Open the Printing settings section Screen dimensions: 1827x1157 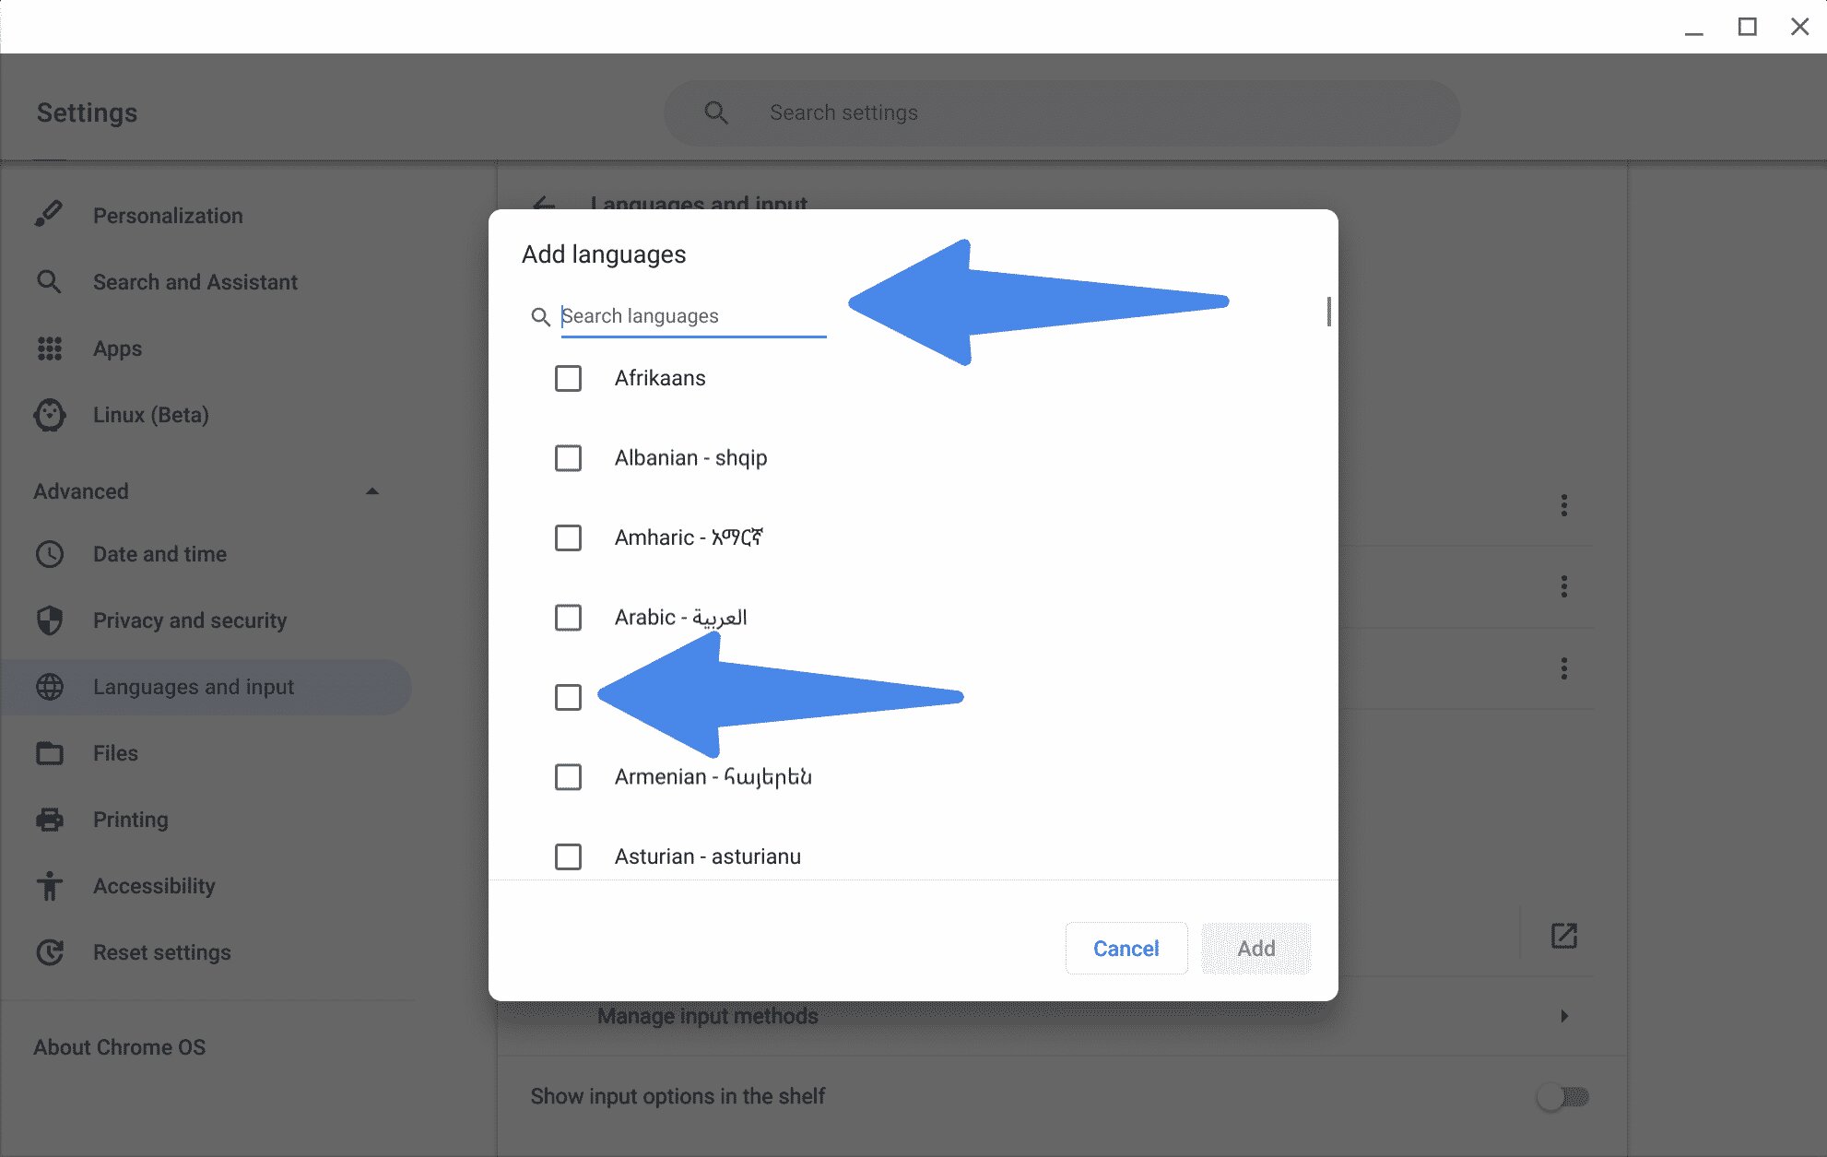tap(129, 819)
